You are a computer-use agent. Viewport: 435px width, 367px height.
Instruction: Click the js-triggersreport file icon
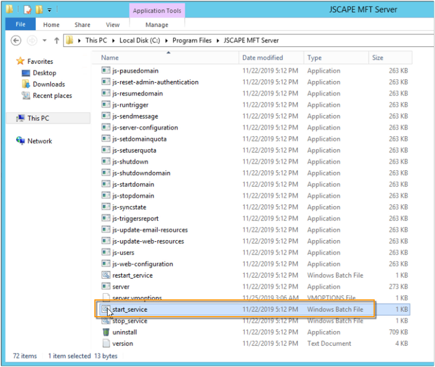coord(106,218)
